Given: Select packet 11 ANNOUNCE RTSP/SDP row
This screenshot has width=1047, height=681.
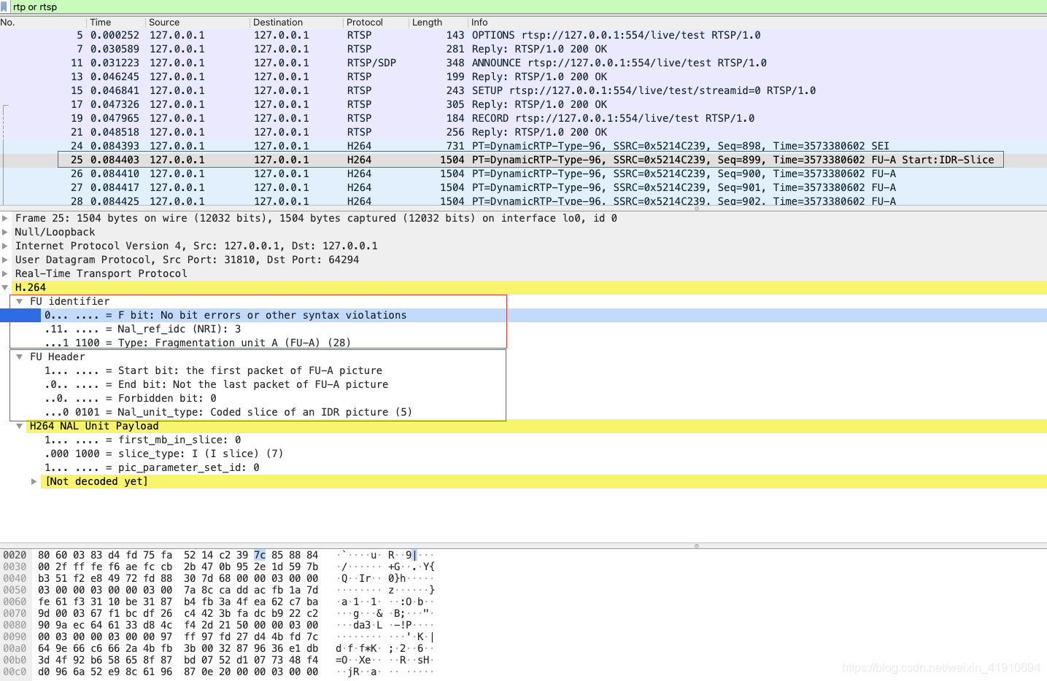Looking at the screenshot, I should (x=523, y=63).
